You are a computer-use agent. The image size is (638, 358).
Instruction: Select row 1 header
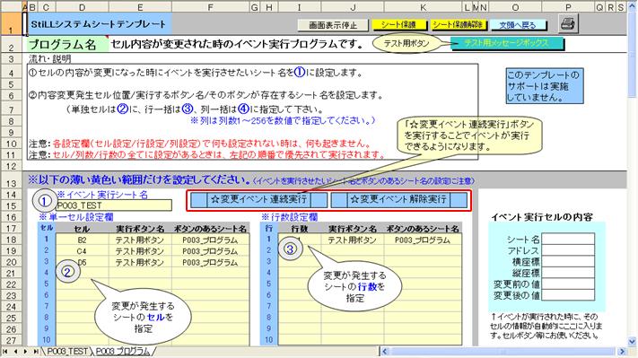[11, 24]
